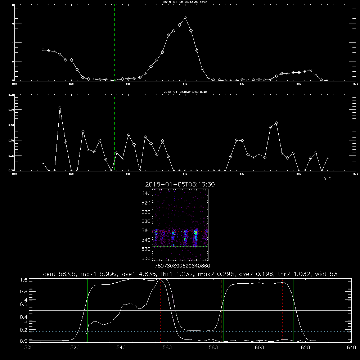Image resolution: width=360 pixels, height=360 pixels.
Task: Click the tallest peak diamond in dusk plot
Action: (x=60, y=108)
